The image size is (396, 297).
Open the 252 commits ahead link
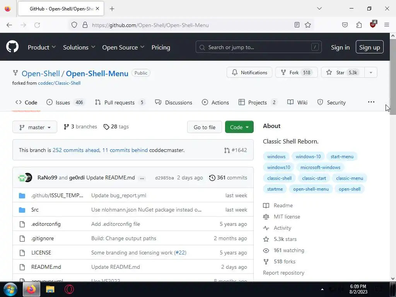pyautogui.click(x=76, y=150)
